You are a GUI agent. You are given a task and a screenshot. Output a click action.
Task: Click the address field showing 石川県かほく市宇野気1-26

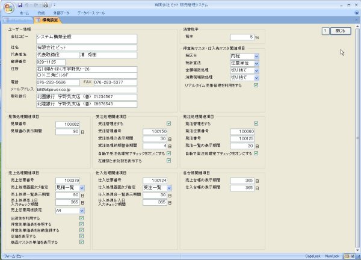pyautogui.click(x=87, y=69)
